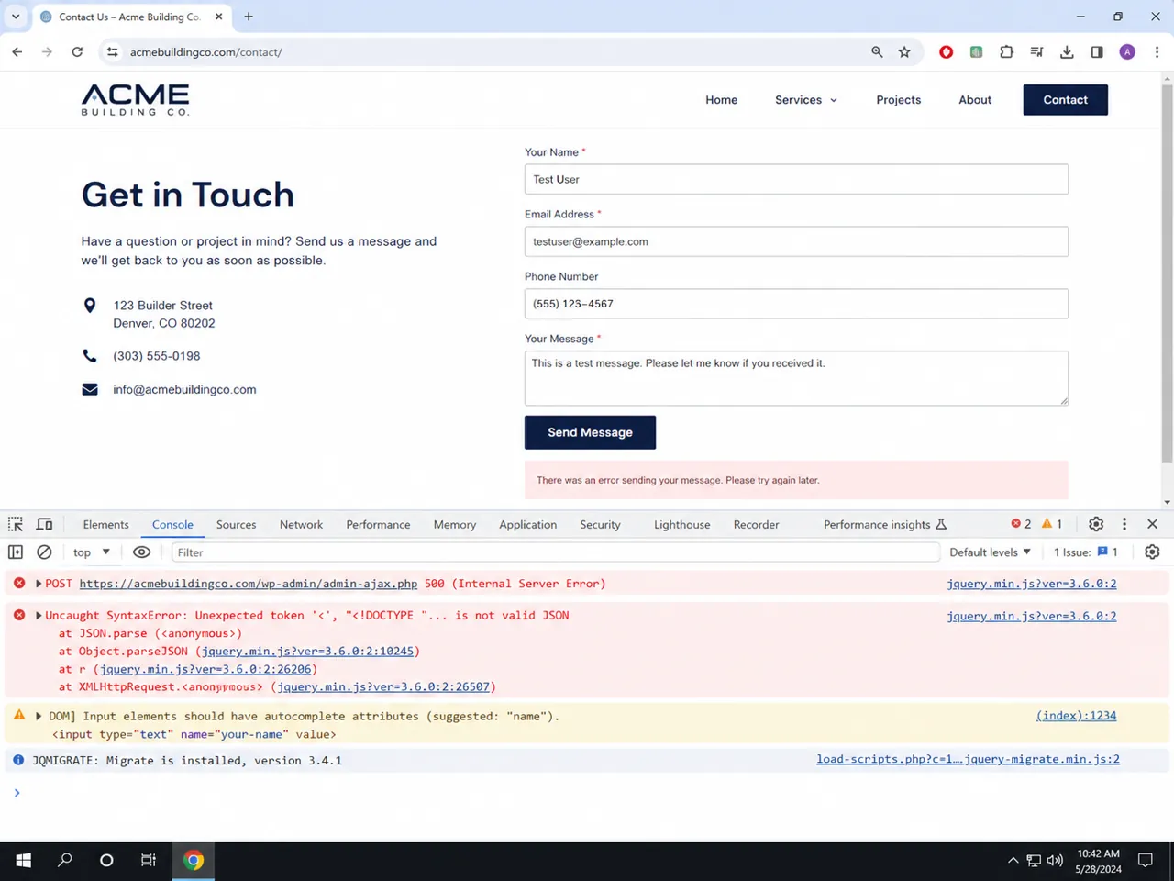Create live expression with eye icon
Viewport: 1174px width, 881px height.
click(141, 552)
